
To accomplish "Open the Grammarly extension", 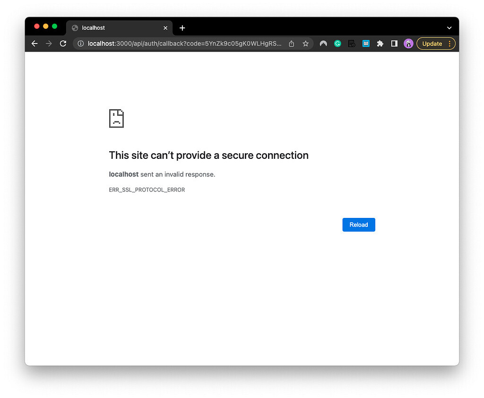I will pos(337,43).
